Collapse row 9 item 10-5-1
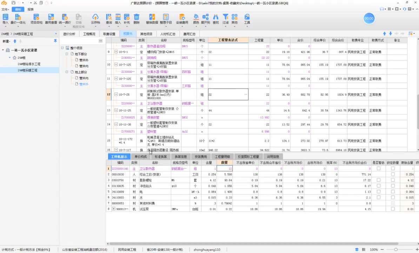 [x=116, y=52]
